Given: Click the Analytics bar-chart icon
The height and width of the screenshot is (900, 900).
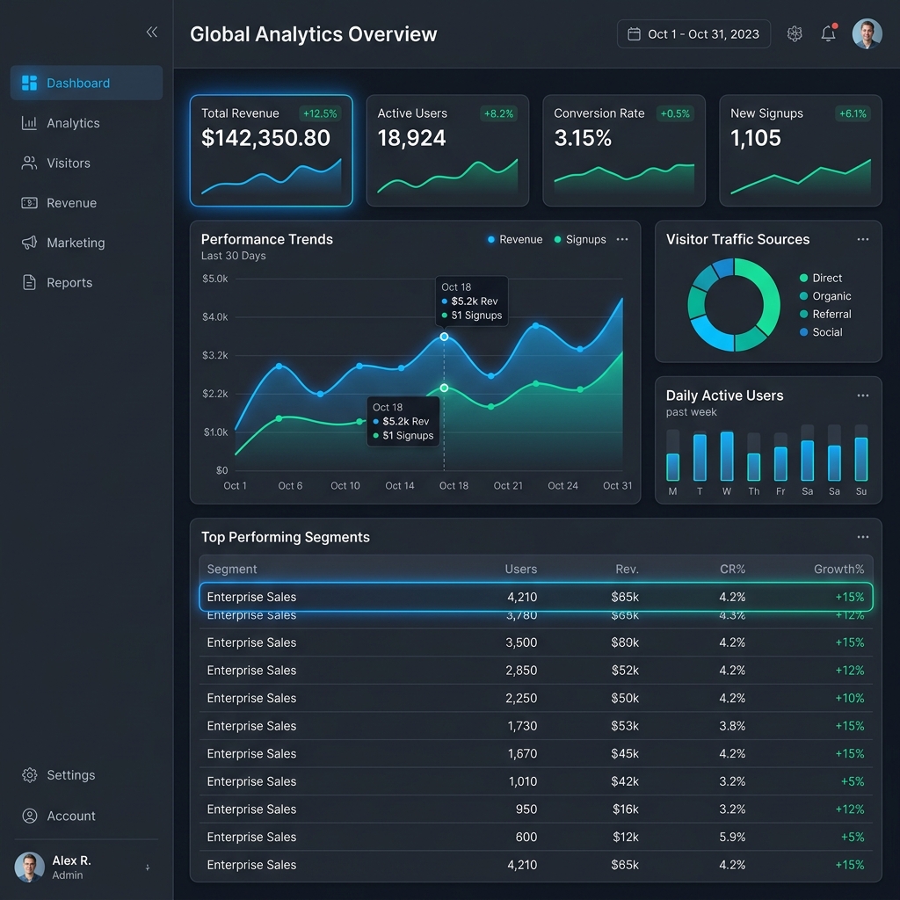Looking at the screenshot, I should pyautogui.click(x=29, y=123).
